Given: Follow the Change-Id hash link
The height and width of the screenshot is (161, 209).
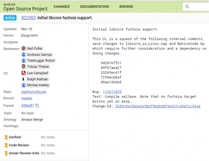Looking at the screenshot, I should tap(158, 106).
